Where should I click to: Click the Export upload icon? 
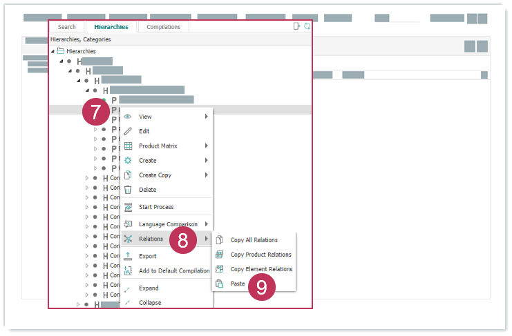pyautogui.click(x=128, y=256)
